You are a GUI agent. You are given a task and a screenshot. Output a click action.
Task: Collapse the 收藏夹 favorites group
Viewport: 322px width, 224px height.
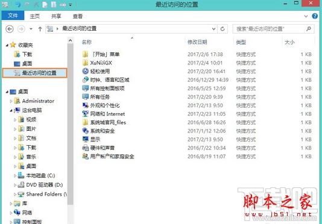7,45
